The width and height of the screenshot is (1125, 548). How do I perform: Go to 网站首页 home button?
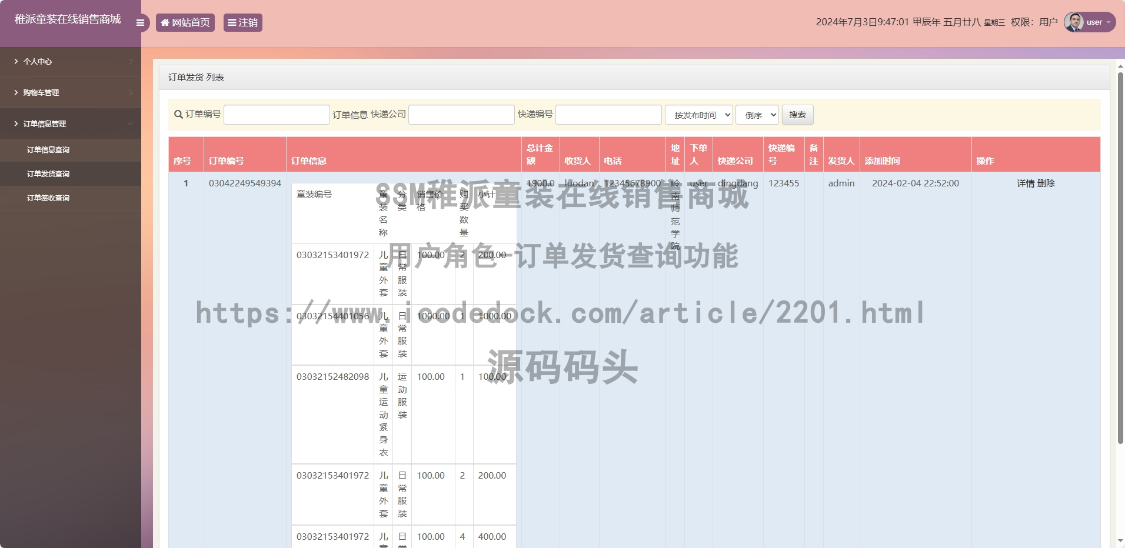pyautogui.click(x=185, y=22)
